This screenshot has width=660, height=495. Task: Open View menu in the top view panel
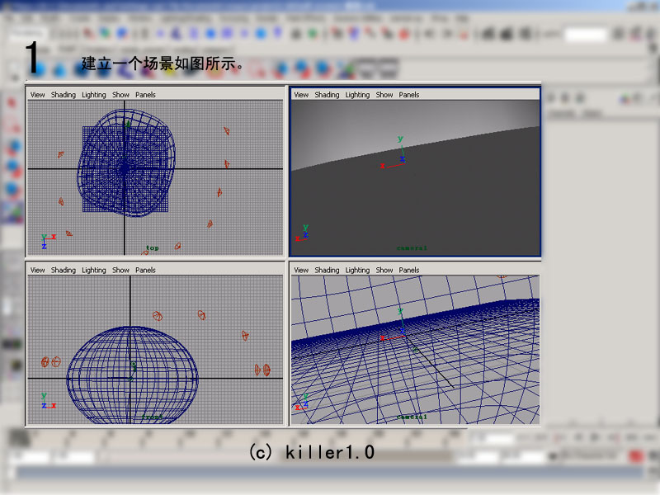(x=37, y=95)
